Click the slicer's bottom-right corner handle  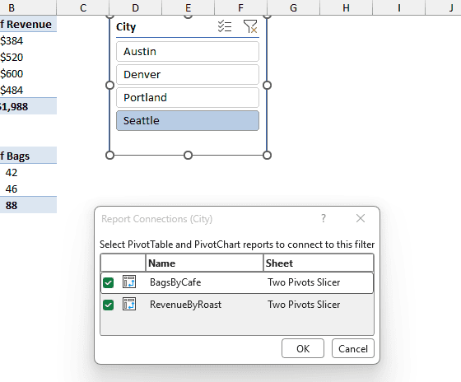coord(267,156)
